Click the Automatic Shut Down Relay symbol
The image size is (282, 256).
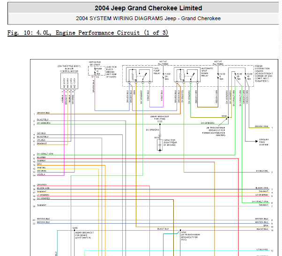(187, 75)
